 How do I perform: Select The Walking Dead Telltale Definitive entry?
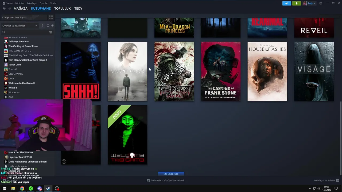tap(30, 55)
